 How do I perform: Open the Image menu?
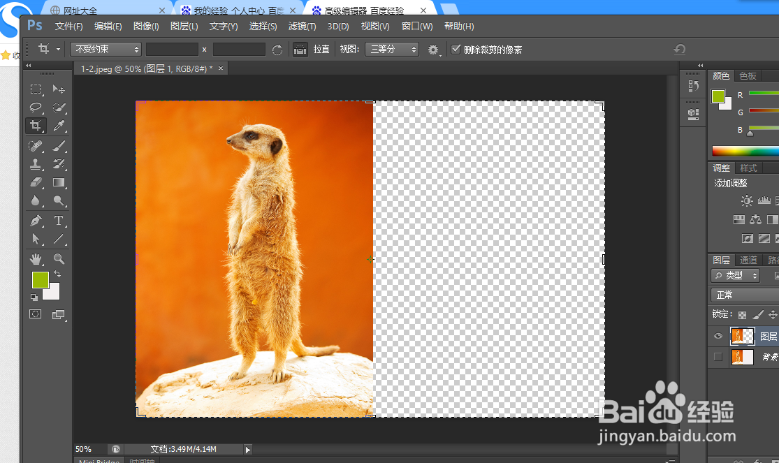146,26
